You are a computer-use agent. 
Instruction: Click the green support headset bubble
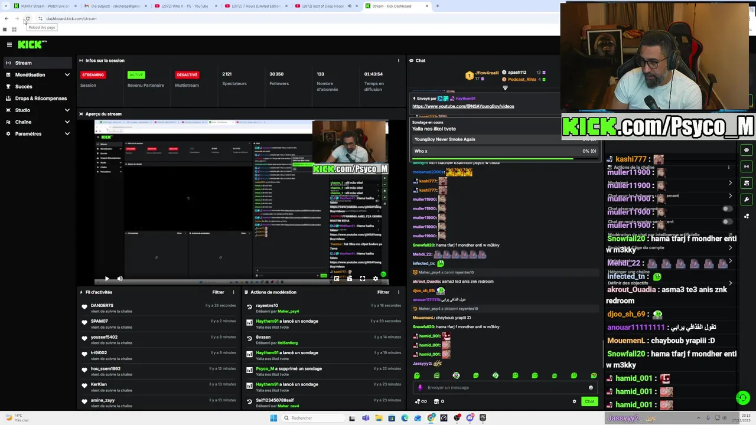point(743,398)
